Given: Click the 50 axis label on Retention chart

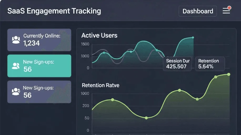Looking at the screenshot, I should pos(87,118).
